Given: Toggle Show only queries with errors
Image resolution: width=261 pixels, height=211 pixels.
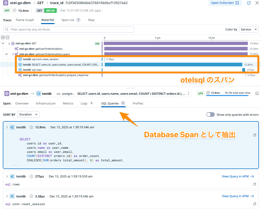Looking at the screenshot, I should pos(210,114).
